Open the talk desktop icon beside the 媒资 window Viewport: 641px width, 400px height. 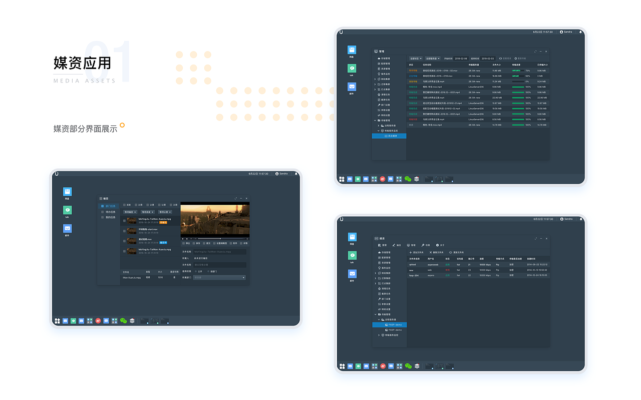coord(352,255)
